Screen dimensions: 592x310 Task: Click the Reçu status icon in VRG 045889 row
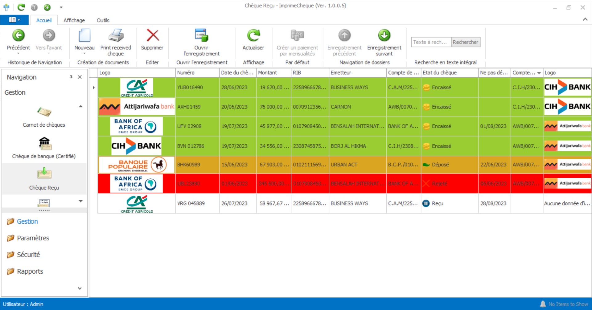click(426, 203)
